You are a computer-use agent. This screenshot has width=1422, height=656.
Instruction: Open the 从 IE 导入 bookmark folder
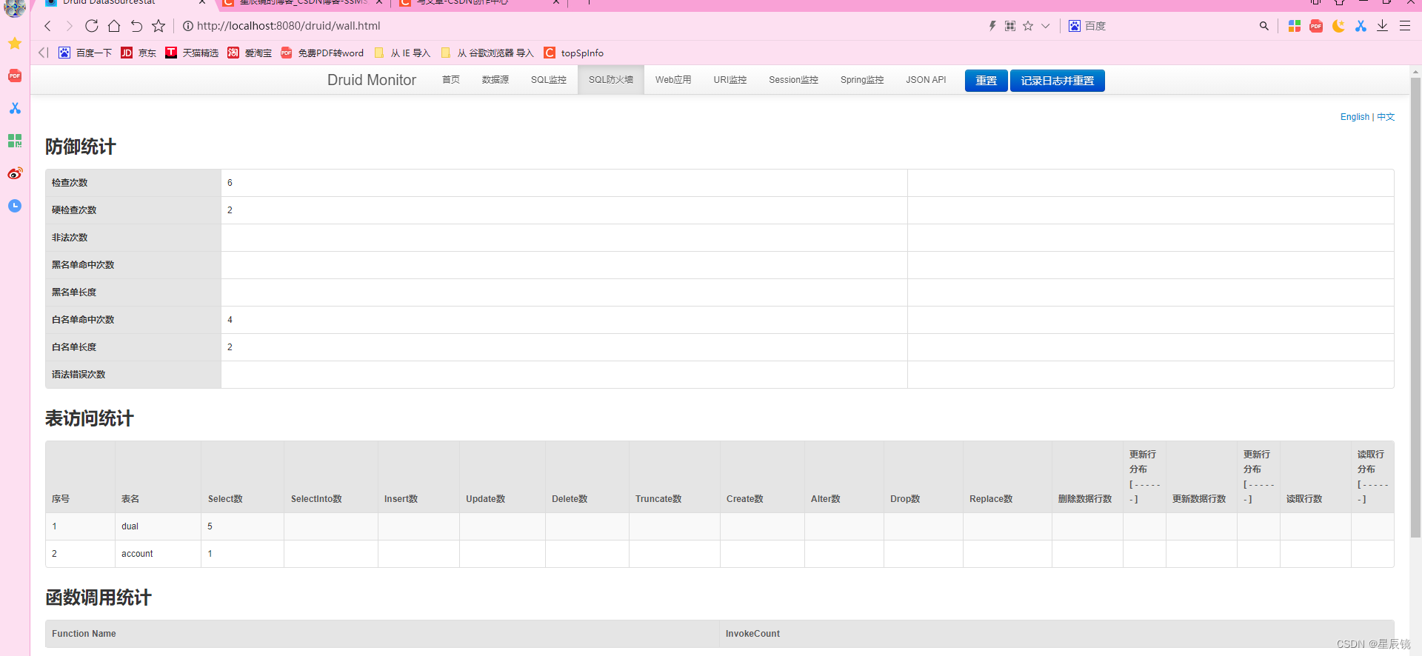pos(402,53)
